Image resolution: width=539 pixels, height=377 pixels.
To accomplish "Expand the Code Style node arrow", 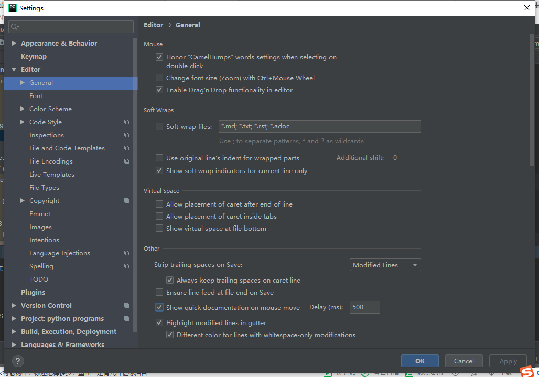I will click(23, 122).
